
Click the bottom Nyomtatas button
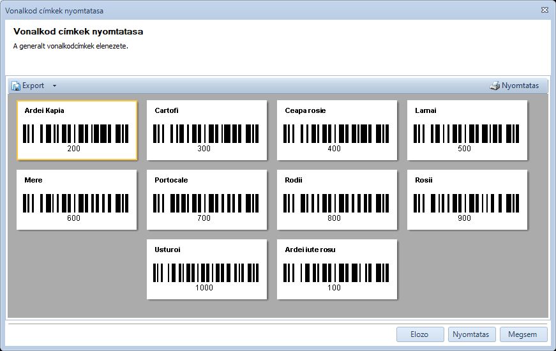(x=471, y=334)
